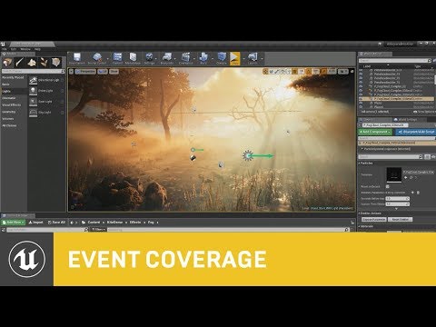Viewport: 436px width, 327px height.
Task: Click the yellow Play button icon
Action: (234, 58)
